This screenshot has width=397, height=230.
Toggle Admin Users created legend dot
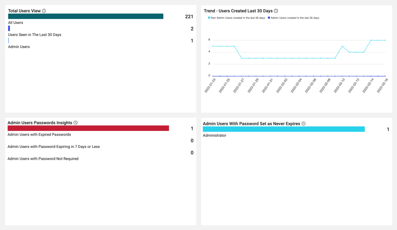pos(269,18)
